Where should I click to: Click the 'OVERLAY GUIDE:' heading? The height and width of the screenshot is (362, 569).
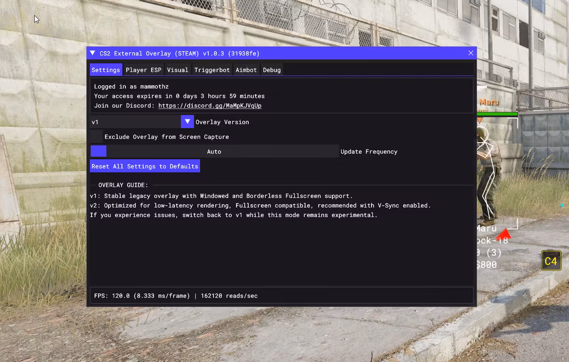[x=123, y=185]
